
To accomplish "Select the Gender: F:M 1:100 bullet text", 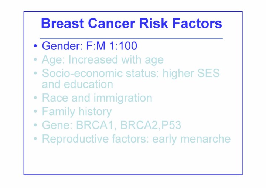I will coord(89,46).
